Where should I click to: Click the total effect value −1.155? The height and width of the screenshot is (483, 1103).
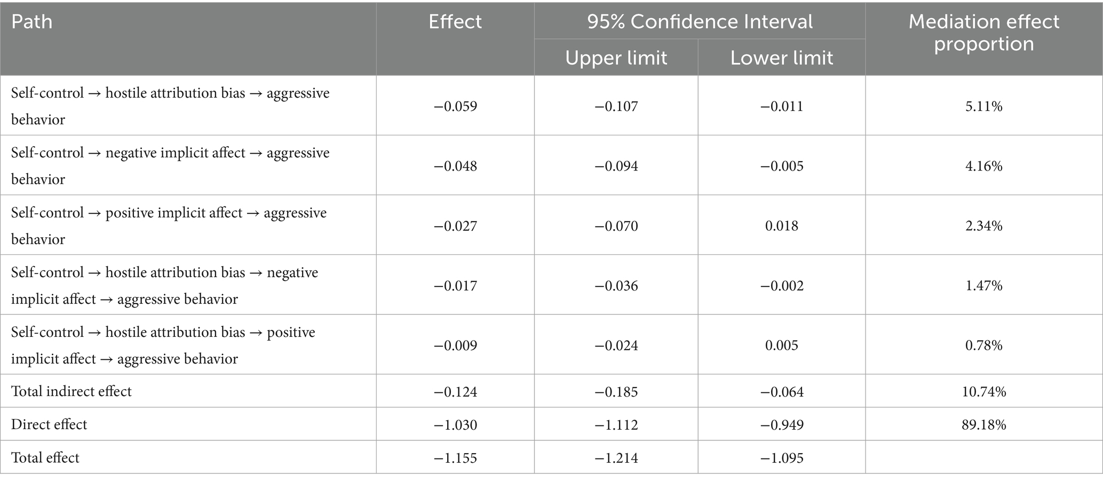click(x=455, y=458)
